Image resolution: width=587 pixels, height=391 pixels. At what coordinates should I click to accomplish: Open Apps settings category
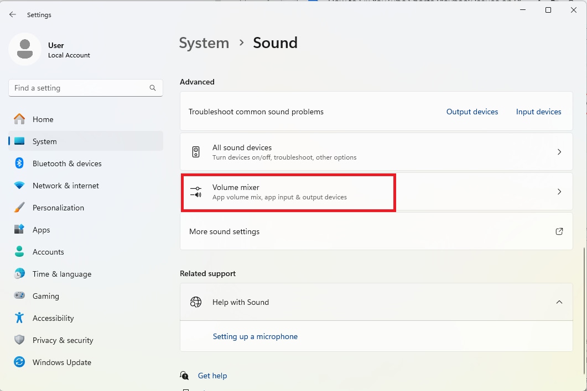point(86,230)
